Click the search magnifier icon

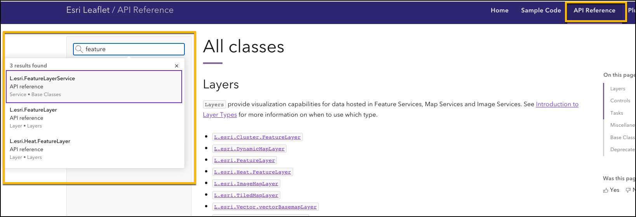[79, 49]
